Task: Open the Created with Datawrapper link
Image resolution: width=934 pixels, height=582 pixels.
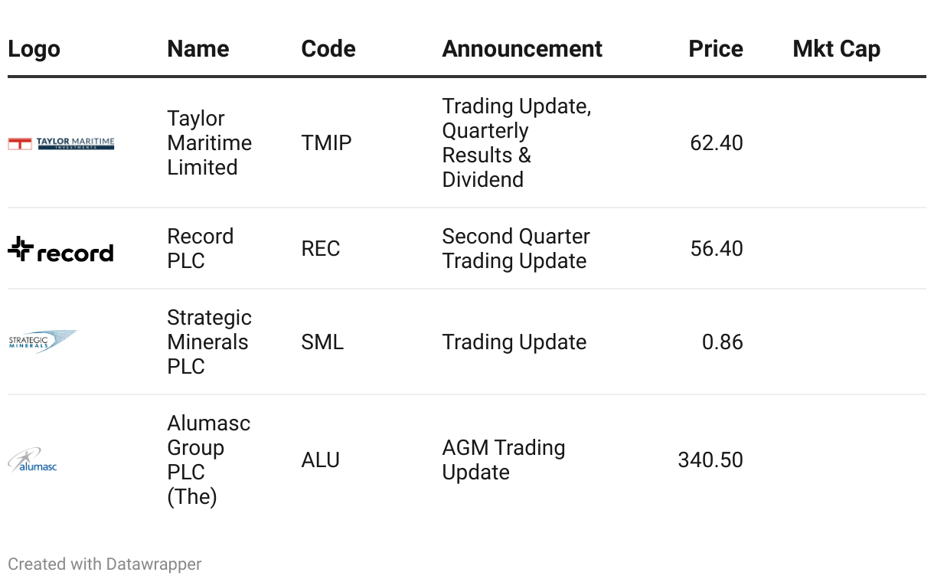Action: click(105, 564)
